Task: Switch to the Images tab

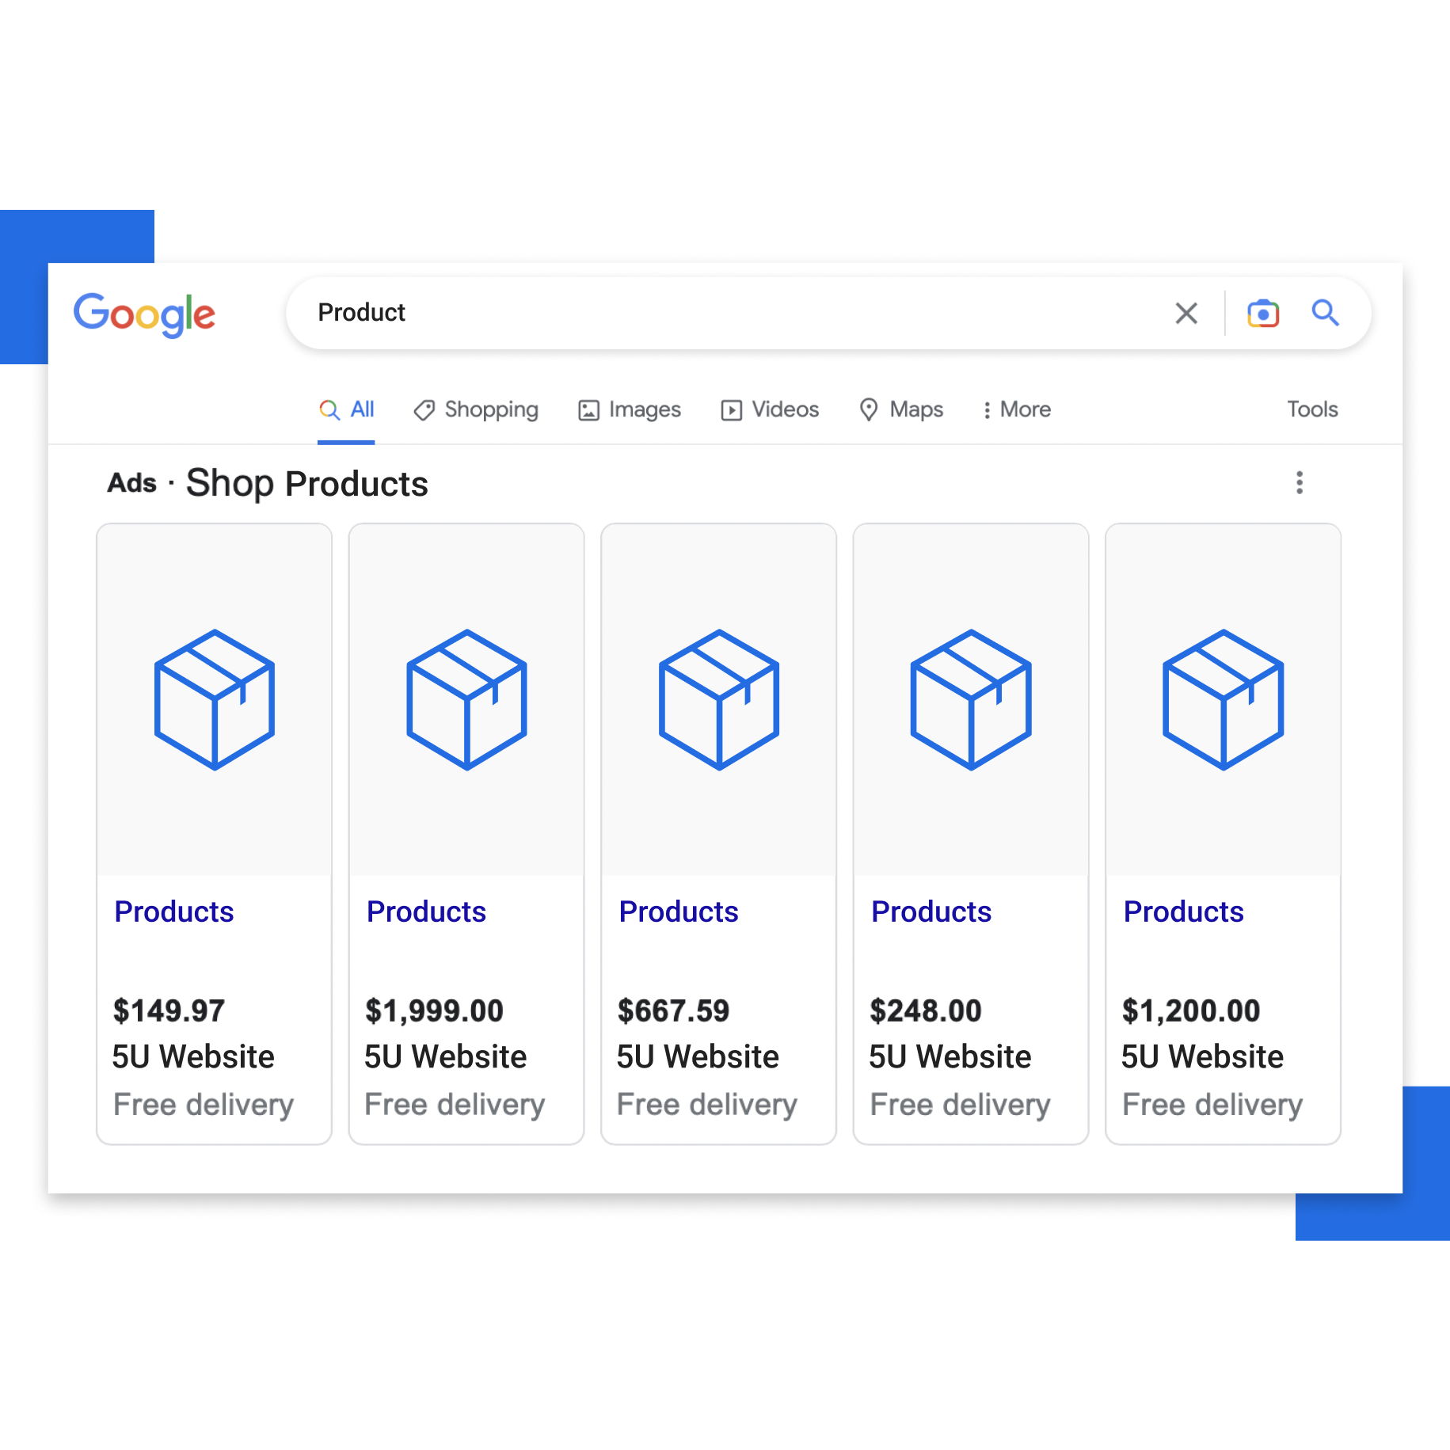Action: 630,409
